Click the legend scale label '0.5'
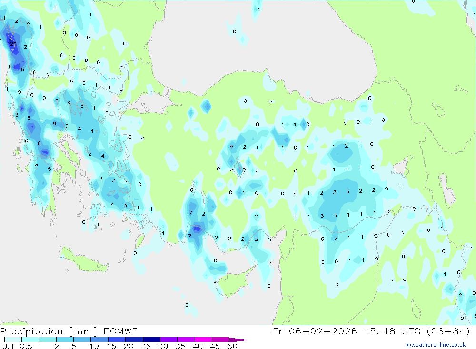The width and height of the screenshot is (476, 349). 26,346
